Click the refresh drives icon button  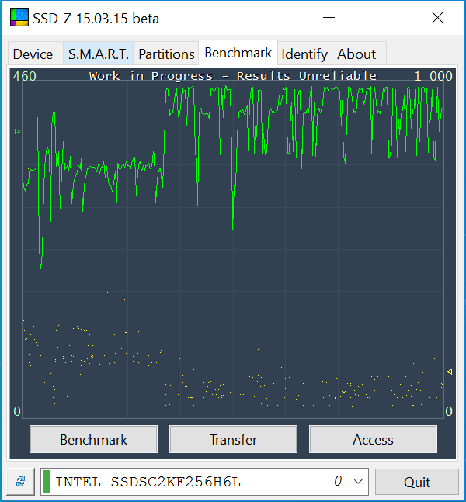click(20, 482)
